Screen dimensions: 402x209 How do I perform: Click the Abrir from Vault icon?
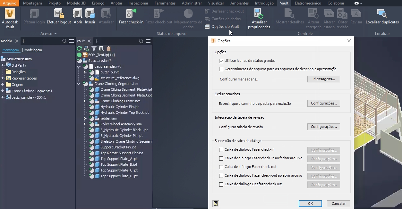[78, 14]
